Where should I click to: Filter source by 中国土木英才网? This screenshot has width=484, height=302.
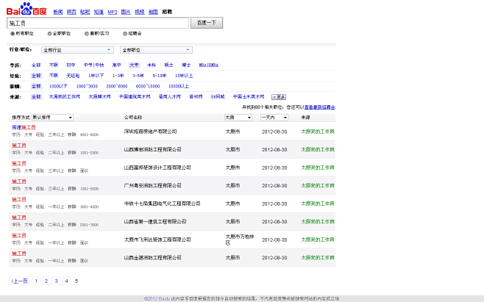coord(249,97)
